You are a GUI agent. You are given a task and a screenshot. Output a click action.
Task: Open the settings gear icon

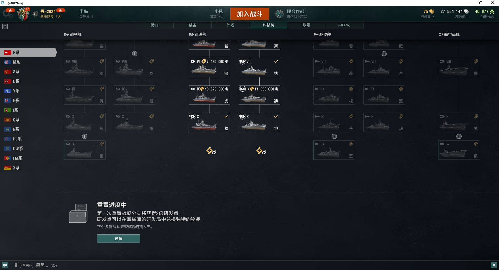point(7,14)
